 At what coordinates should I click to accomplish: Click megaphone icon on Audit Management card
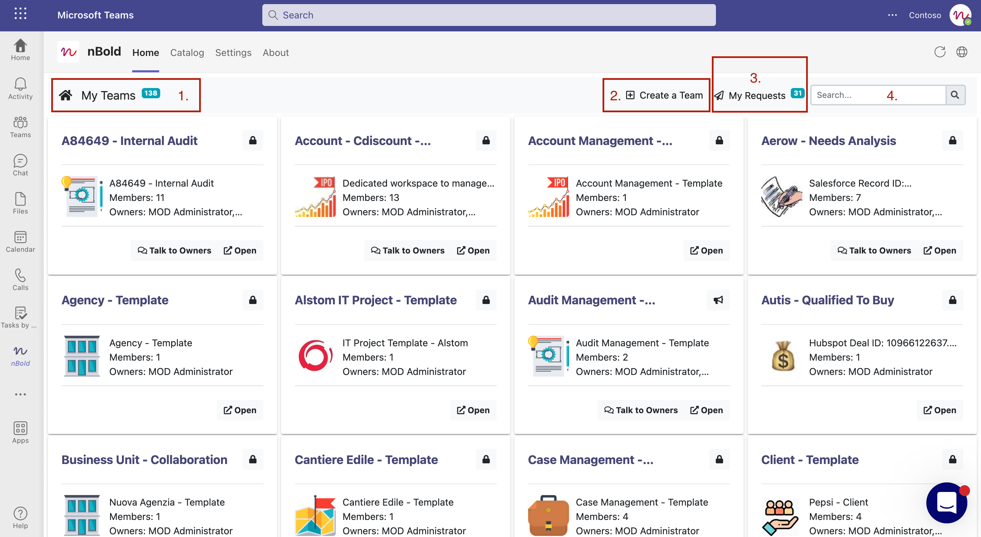(x=718, y=300)
